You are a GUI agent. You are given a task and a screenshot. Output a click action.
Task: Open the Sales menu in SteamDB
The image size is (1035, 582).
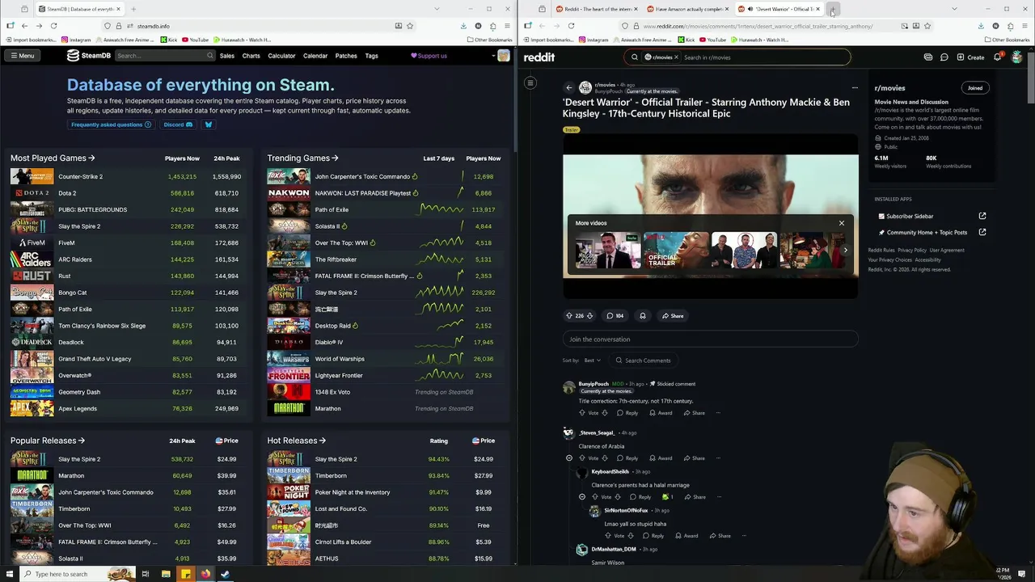click(x=227, y=56)
